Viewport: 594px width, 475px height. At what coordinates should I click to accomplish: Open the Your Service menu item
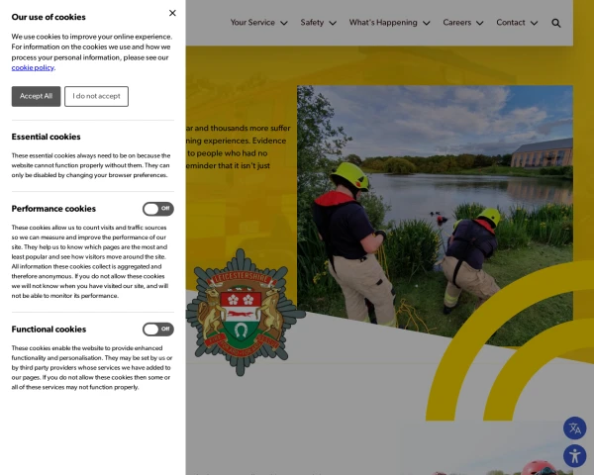[252, 23]
